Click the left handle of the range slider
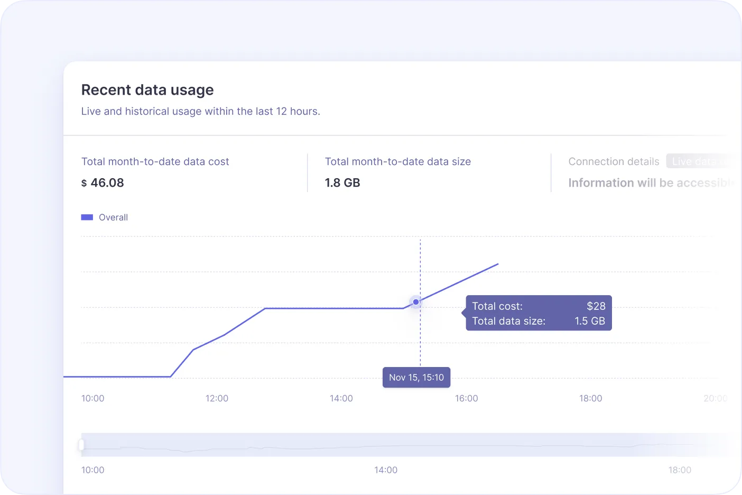The image size is (742, 495). coord(81,445)
